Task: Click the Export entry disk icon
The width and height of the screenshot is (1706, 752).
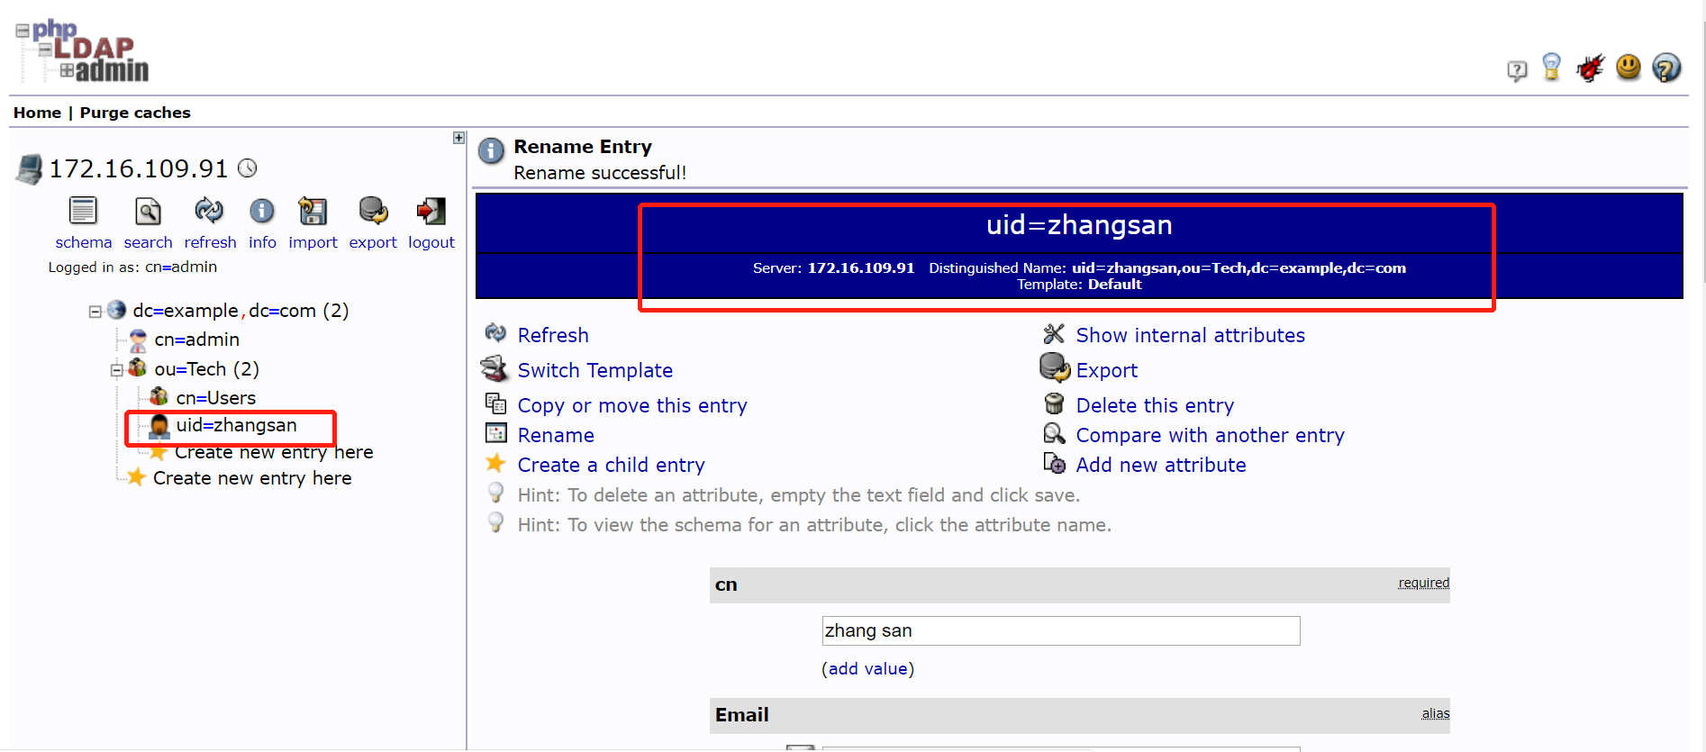Action: pyautogui.click(x=1055, y=367)
